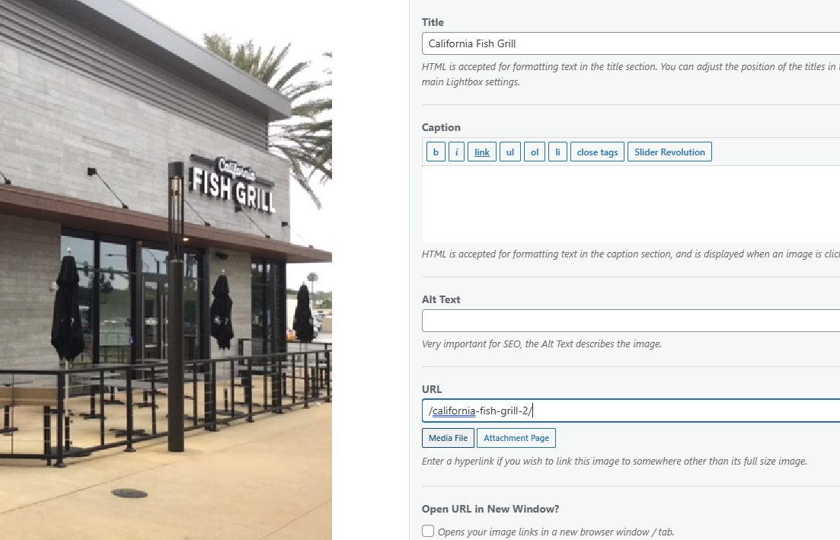Insert a link with the caption toolbar
This screenshot has height=540, width=840.
pos(482,152)
